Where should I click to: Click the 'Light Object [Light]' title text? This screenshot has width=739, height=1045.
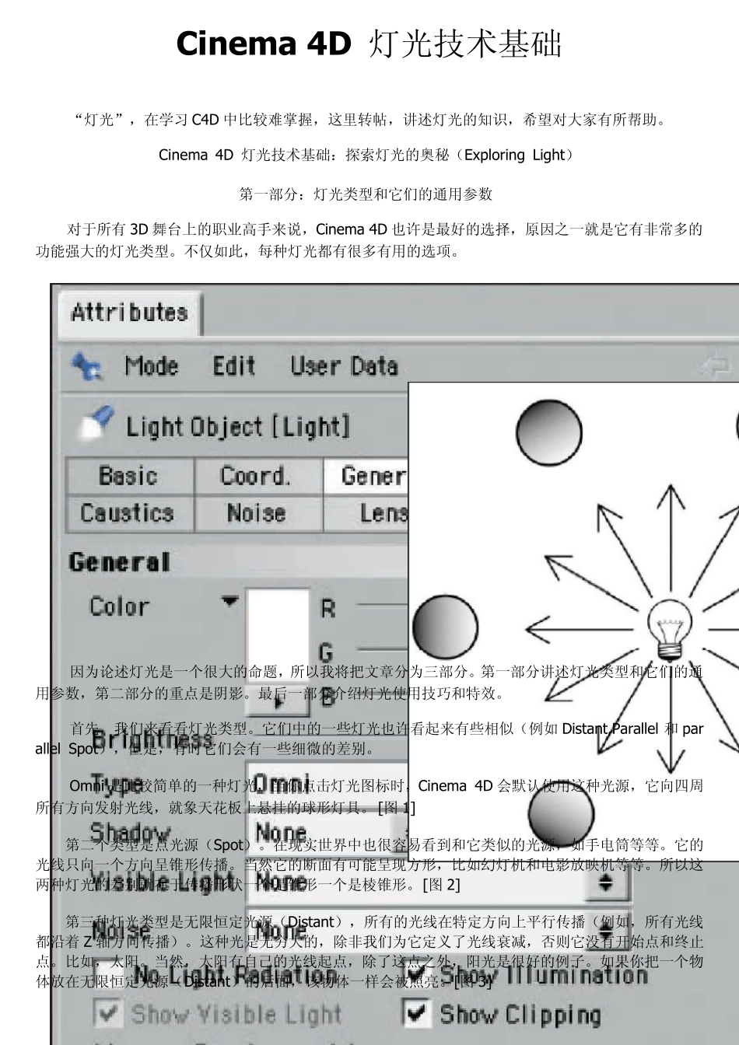[x=238, y=427]
